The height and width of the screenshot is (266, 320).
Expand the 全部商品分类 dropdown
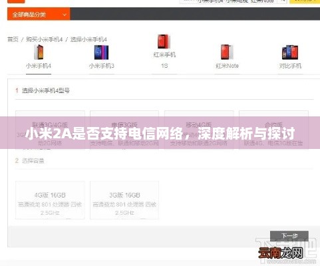point(39,15)
